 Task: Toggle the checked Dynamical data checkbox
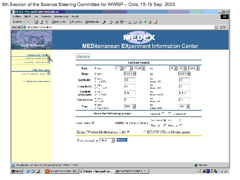pos(165,120)
